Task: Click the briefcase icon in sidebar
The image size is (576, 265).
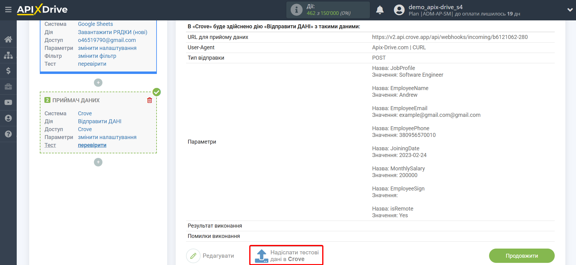Action: (8, 87)
